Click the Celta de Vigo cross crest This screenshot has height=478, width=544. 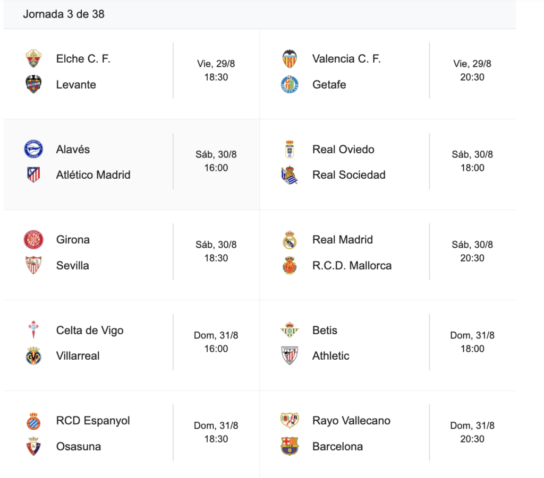33,330
